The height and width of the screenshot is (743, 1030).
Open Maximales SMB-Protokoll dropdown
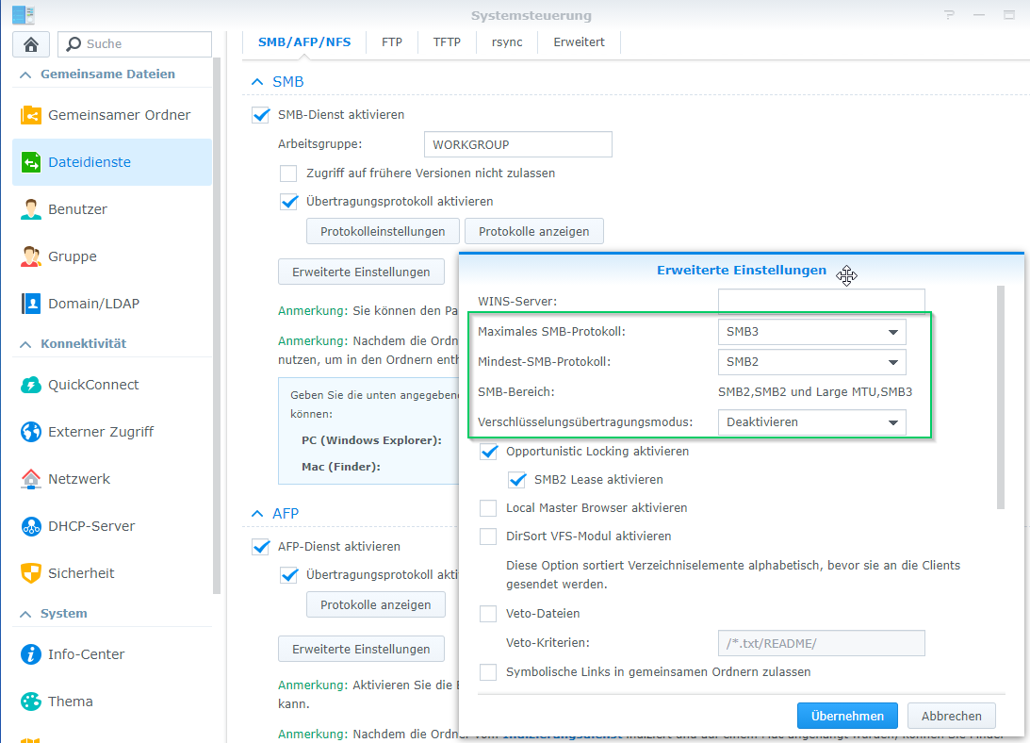[812, 332]
